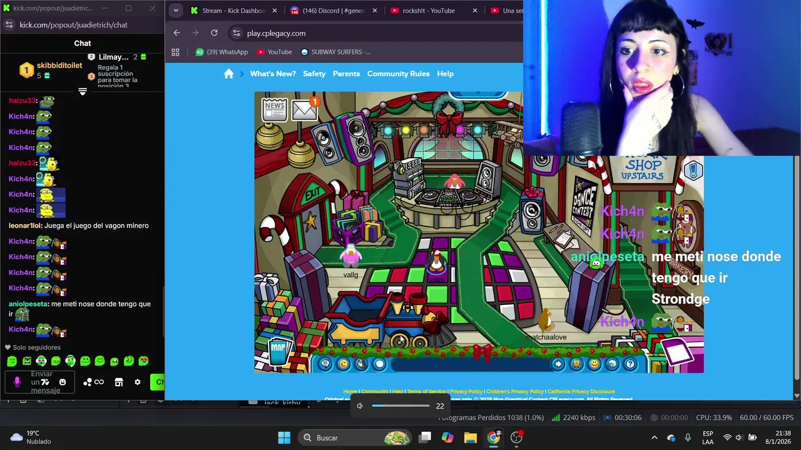The image size is (801, 450).
Task: Open California Privacy Disclosure footer link
Action: pos(581,391)
